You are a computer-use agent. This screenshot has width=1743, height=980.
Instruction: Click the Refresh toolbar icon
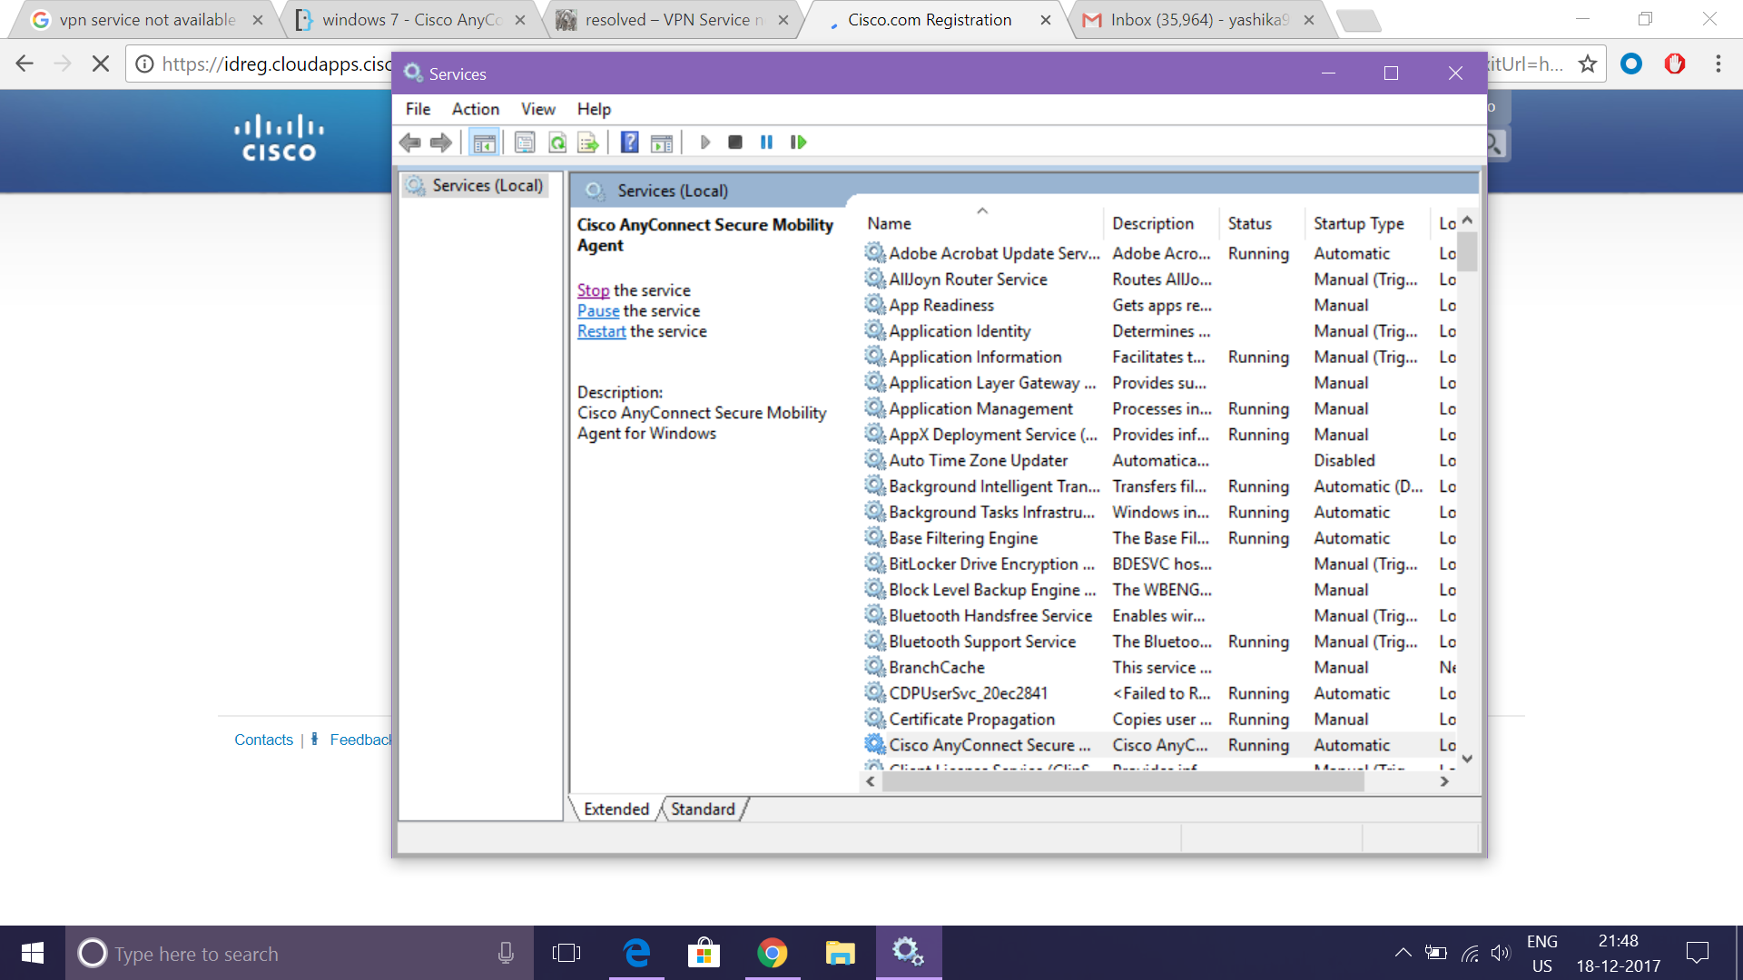557,142
